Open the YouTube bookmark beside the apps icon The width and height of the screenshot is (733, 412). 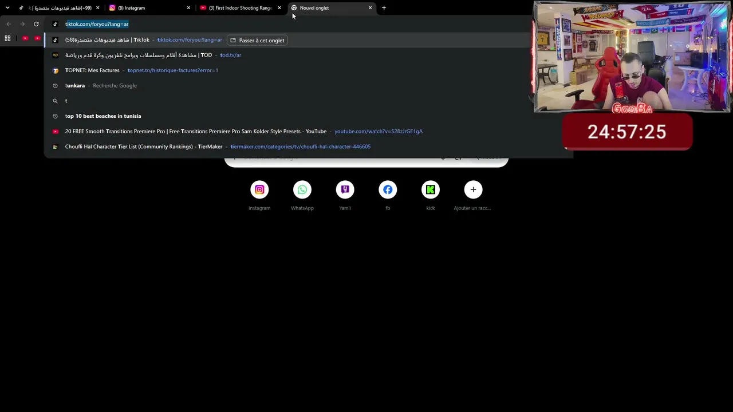[25, 38]
